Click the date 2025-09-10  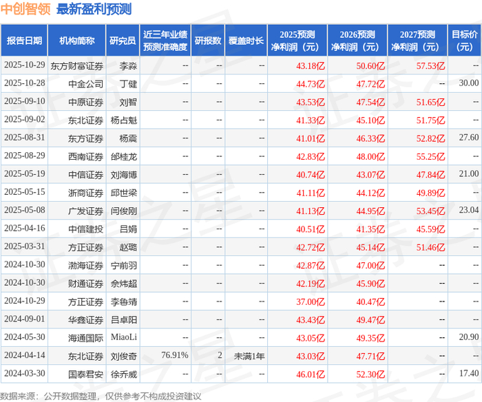pos(25,101)
